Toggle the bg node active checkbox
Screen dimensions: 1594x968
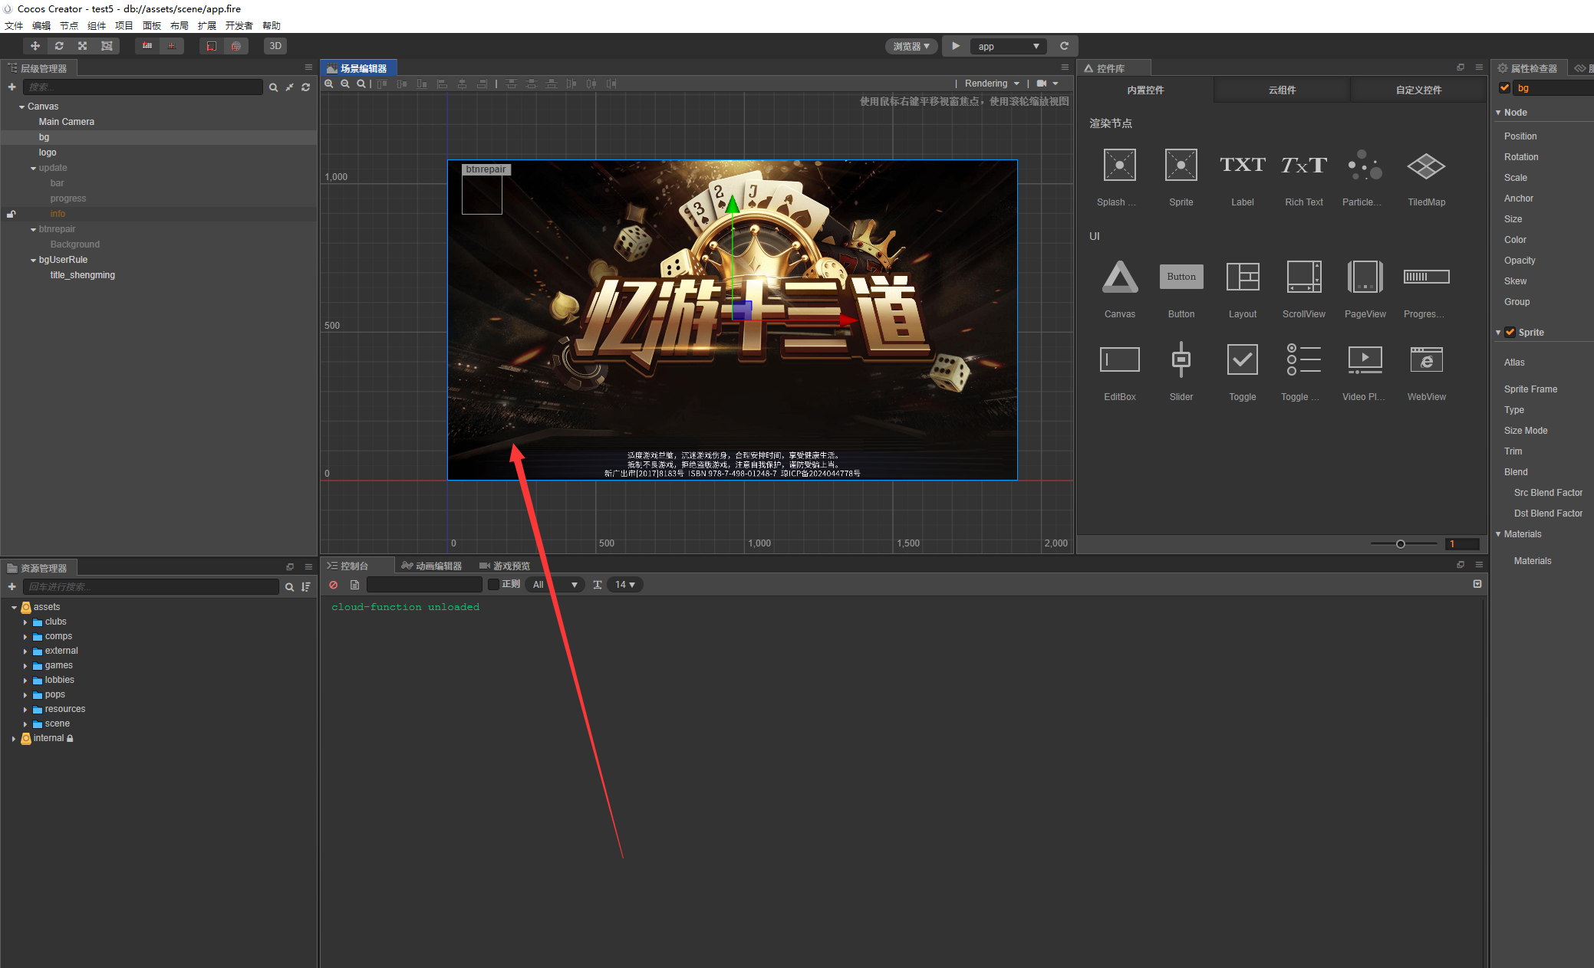tap(1504, 88)
